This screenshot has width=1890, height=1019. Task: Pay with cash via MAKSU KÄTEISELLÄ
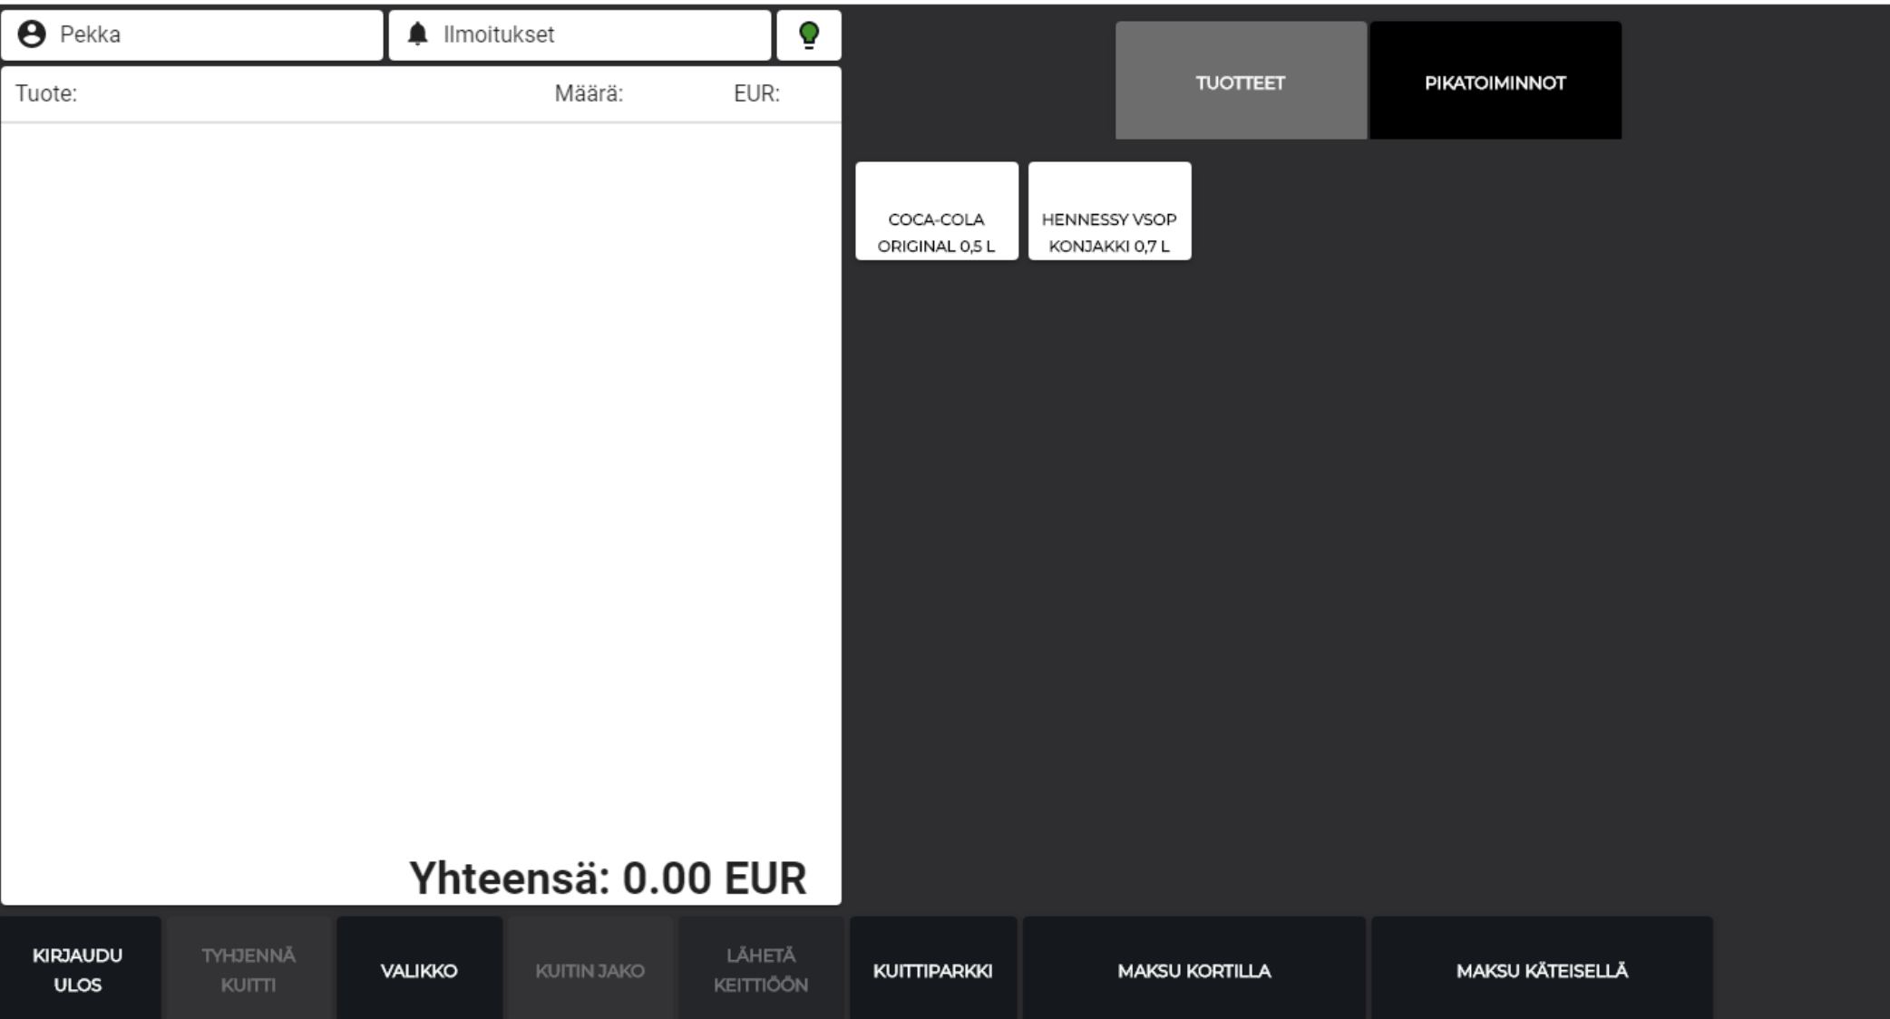coord(1542,969)
